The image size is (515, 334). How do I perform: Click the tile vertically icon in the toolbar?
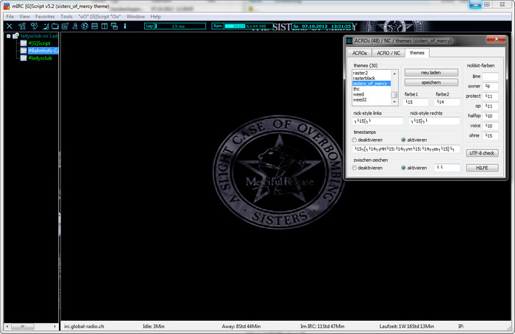(104, 26)
